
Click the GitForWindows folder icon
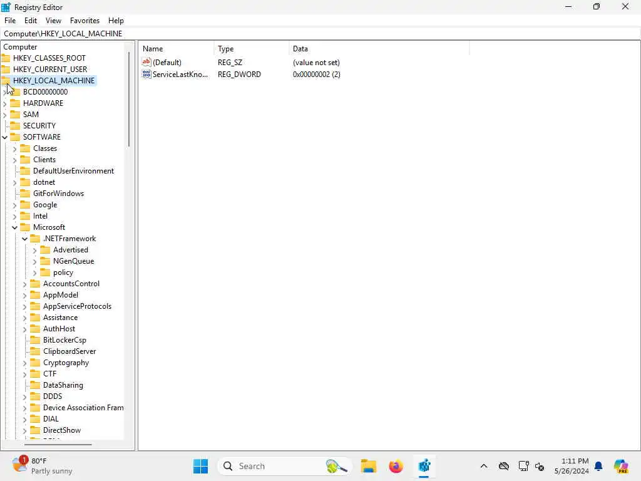tap(25, 194)
